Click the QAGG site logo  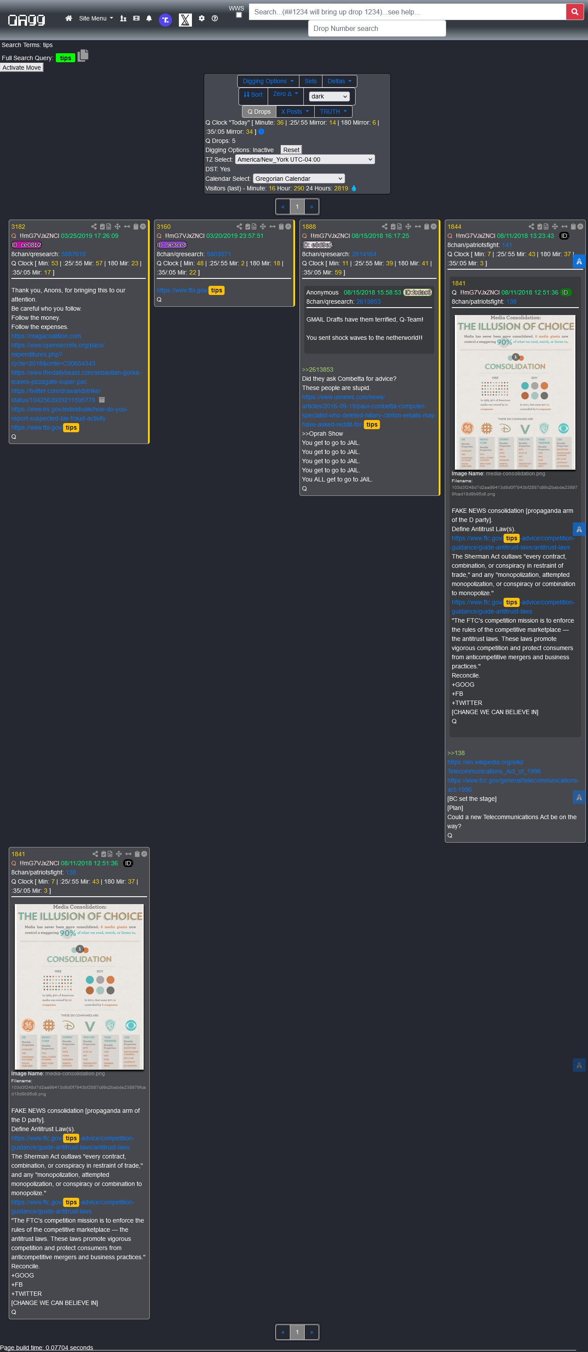point(26,20)
